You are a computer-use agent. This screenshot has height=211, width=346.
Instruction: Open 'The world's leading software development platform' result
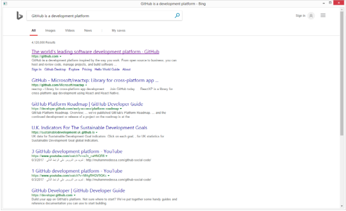click(95, 51)
